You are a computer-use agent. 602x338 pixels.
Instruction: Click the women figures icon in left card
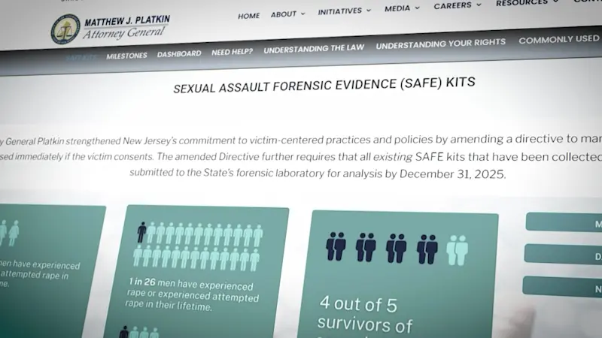tap(9, 233)
